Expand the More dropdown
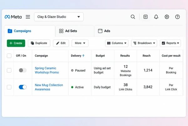The image size is (188, 126). coord(80,43)
